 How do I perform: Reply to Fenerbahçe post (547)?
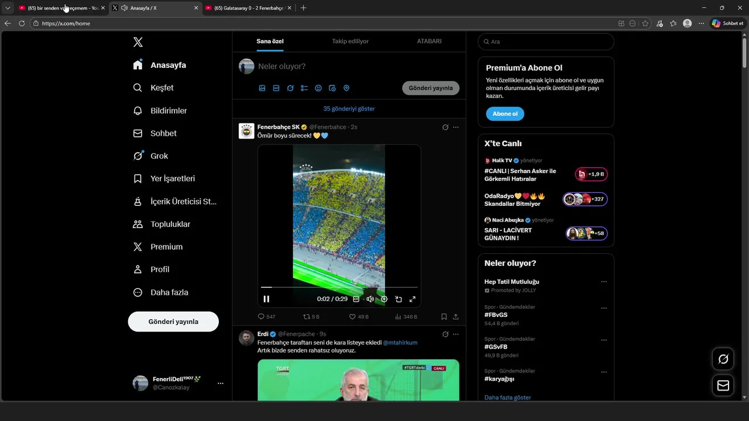pyautogui.click(x=266, y=317)
